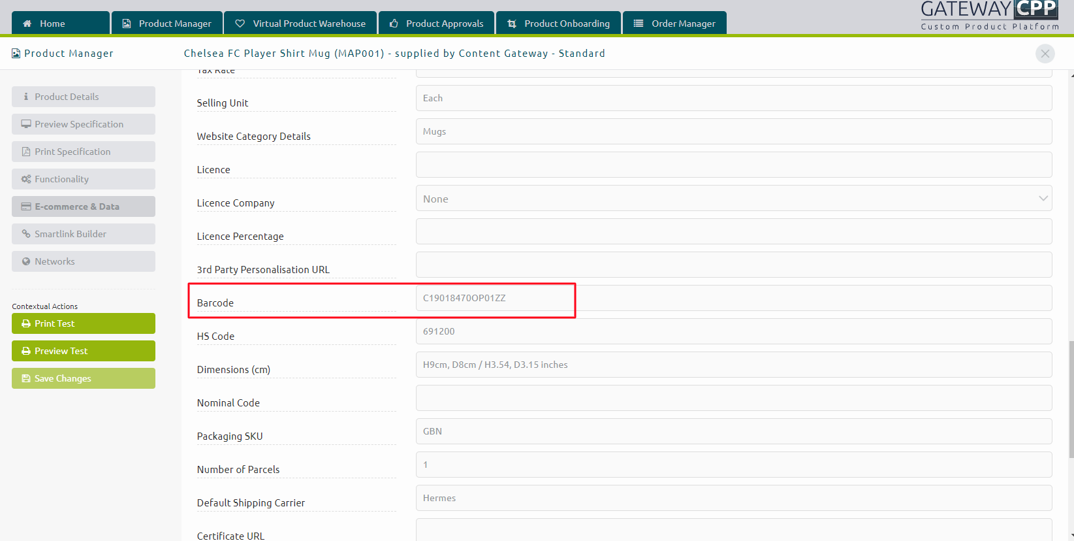Click the Dimensions (cm) field
1074x541 pixels.
[x=734, y=365]
